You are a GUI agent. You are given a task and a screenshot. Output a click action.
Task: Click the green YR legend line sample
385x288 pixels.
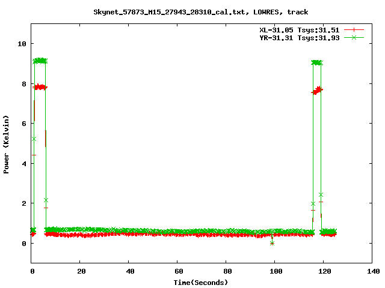(x=354, y=38)
